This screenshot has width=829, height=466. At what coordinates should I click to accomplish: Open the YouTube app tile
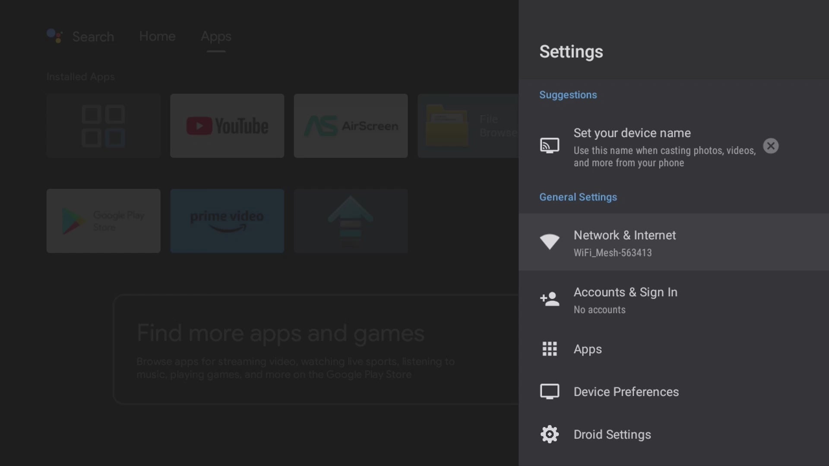227,126
